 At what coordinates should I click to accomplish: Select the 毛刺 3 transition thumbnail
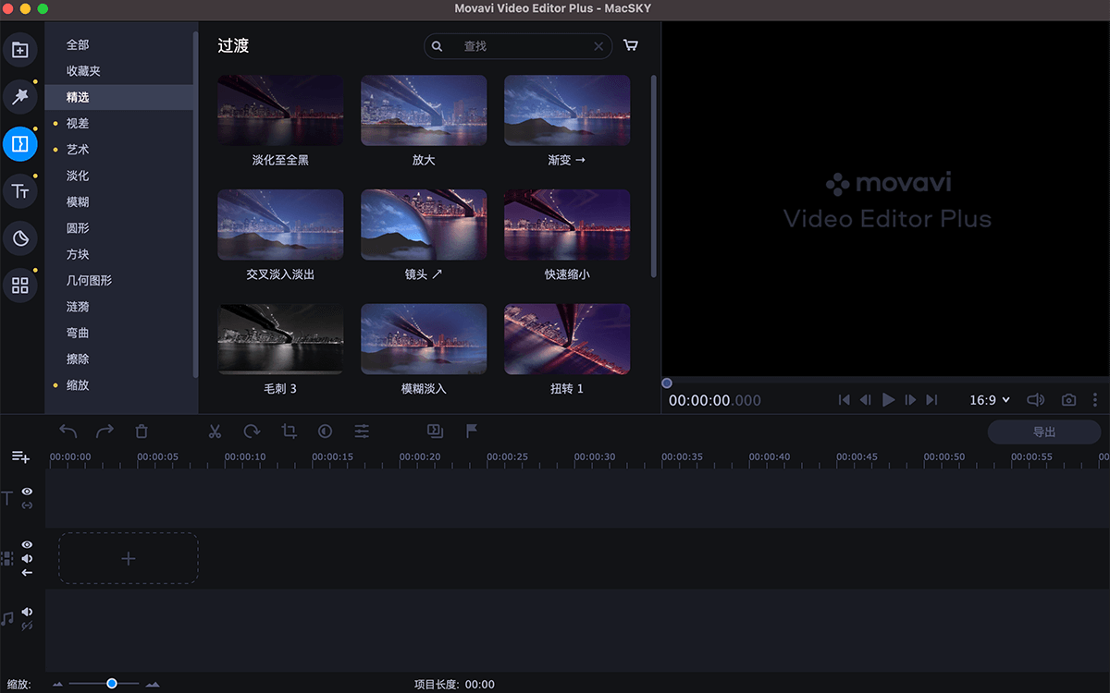coord(280,339)
